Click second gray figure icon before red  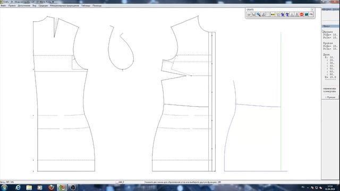coord(297,14)
